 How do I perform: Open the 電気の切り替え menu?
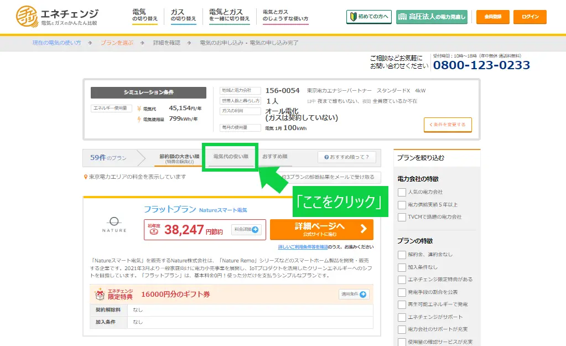click(145, 15)
